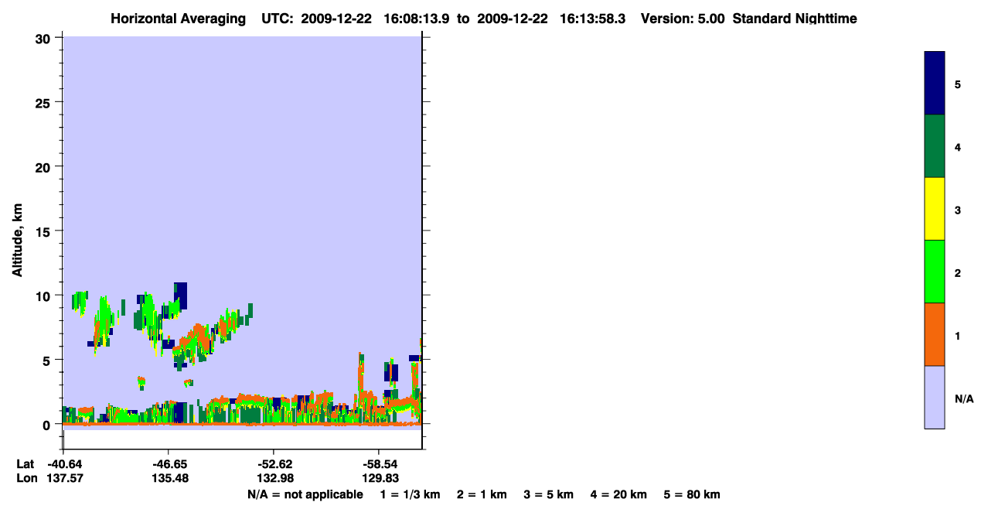Click the dark blue color bar segment labeled 5
Image resolution: width=1005 pixels, height=516 pixels.
pyautogui.click(x=935, y=84)
